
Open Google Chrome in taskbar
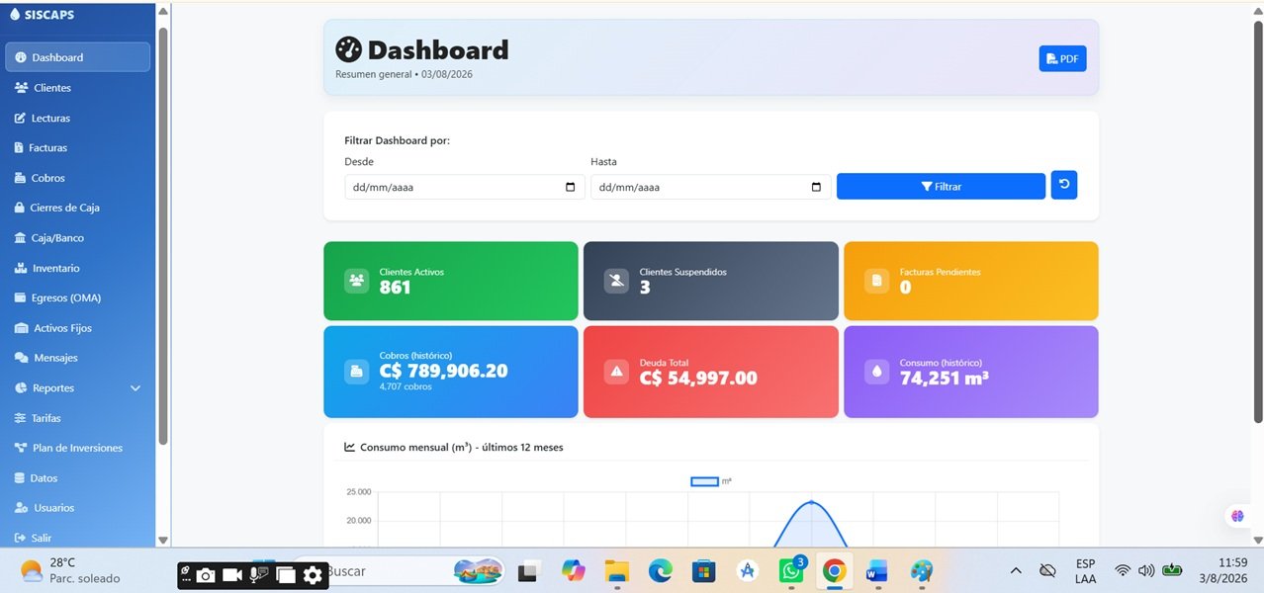pos(834,571)
